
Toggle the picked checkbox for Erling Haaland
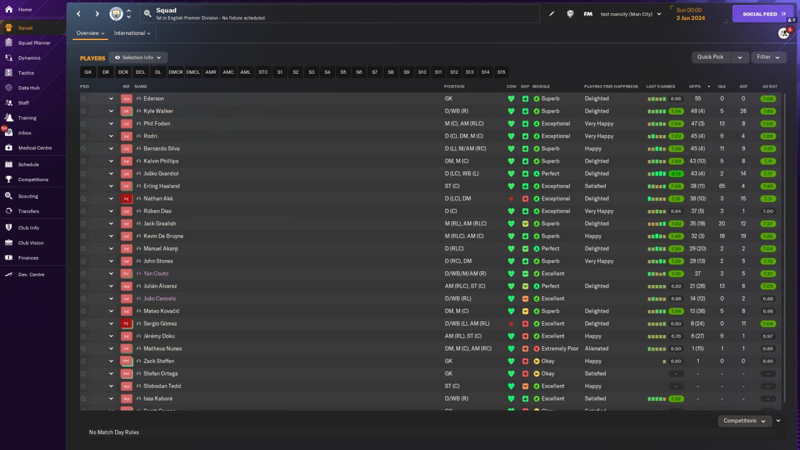[84, 186]
